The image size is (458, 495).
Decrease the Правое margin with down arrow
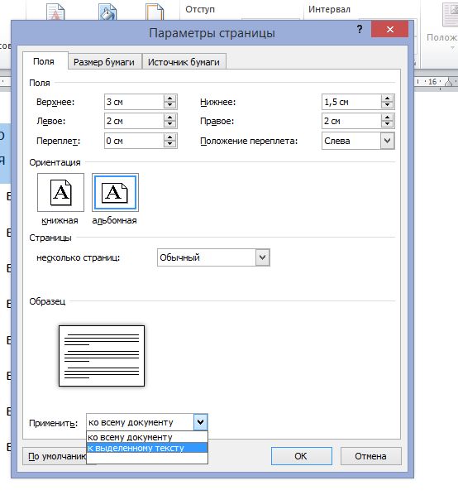[x=388, y=124]
